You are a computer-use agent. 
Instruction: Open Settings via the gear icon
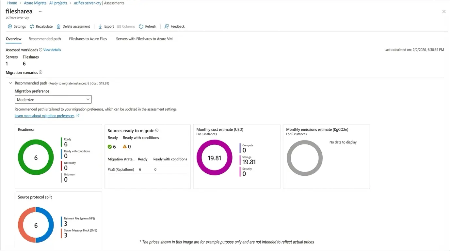(x=9, y=26)
